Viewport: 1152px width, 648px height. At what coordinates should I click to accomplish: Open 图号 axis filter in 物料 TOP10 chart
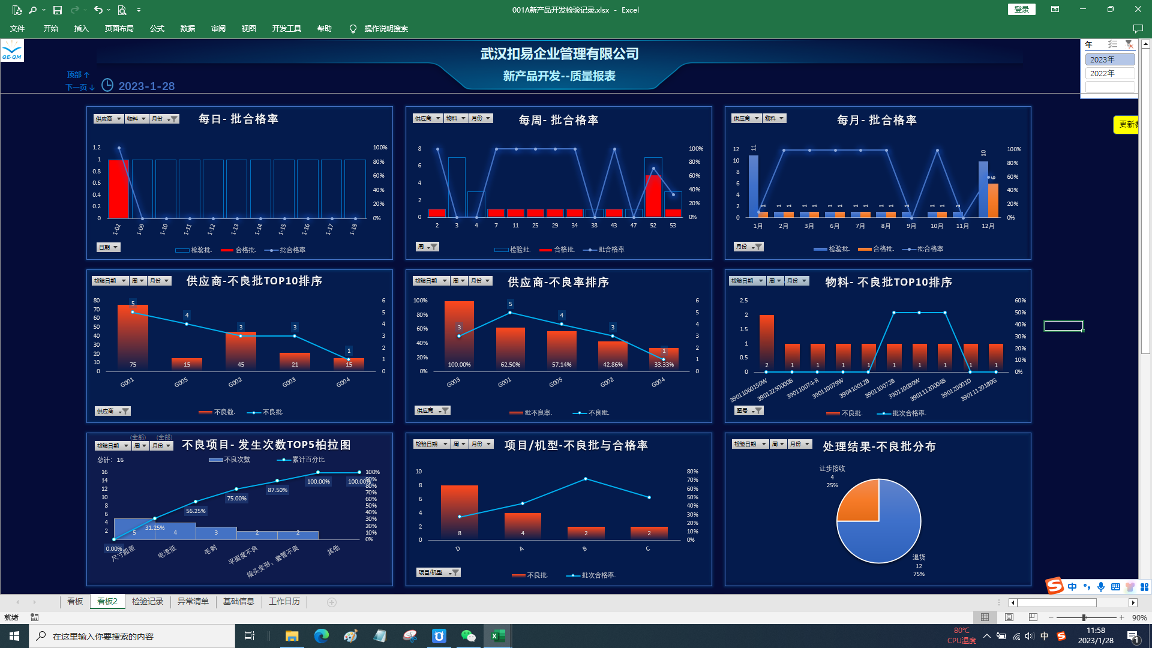point(749,410)
